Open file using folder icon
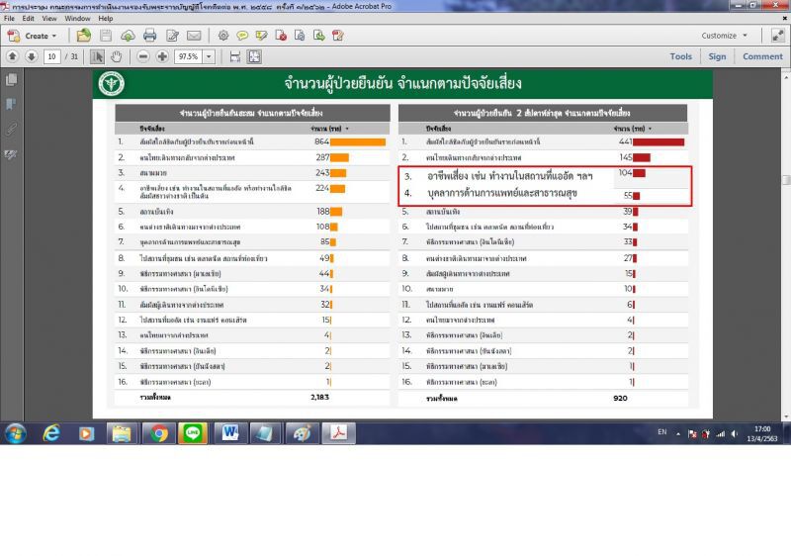The image size is (791, 556). pos(84,36)
